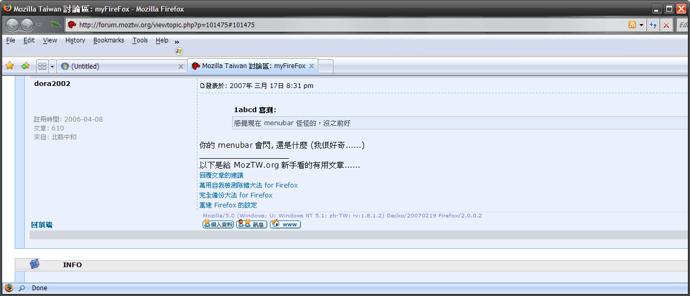The height and width of the screenshot is (296, 690).
Task: Open the Edit menu
Action: click(29, 40)
